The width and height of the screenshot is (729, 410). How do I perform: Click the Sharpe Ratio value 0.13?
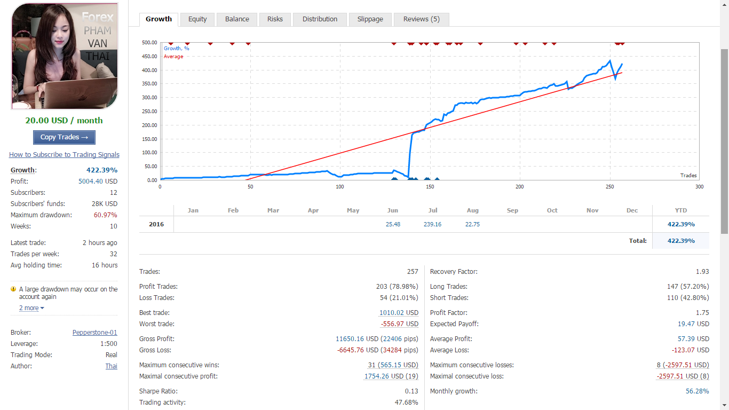click(x=412, y=391)
